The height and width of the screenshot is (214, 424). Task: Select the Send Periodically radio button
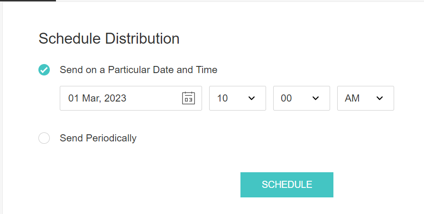44,139
